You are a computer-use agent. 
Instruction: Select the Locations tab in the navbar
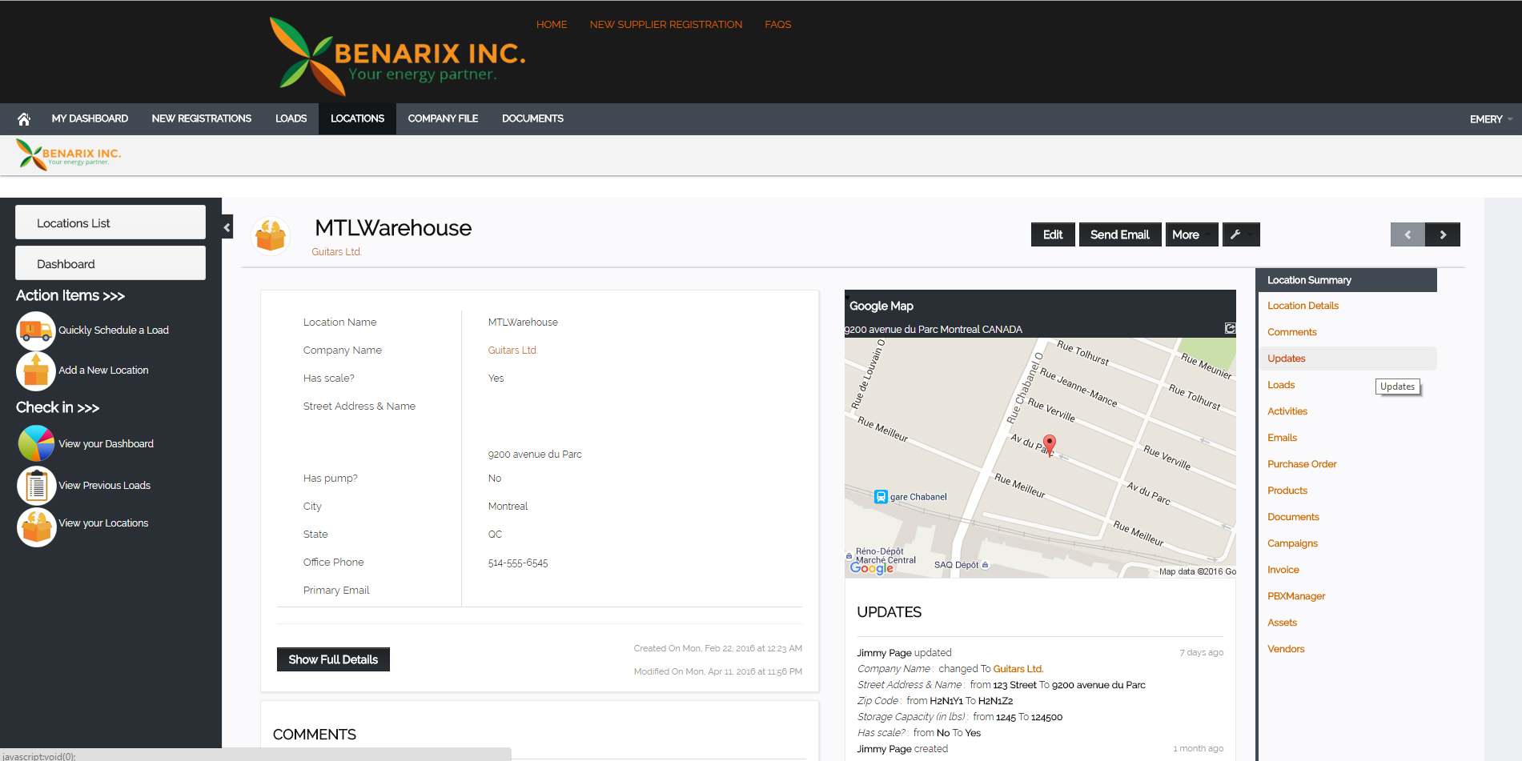[x=357, y=118]
